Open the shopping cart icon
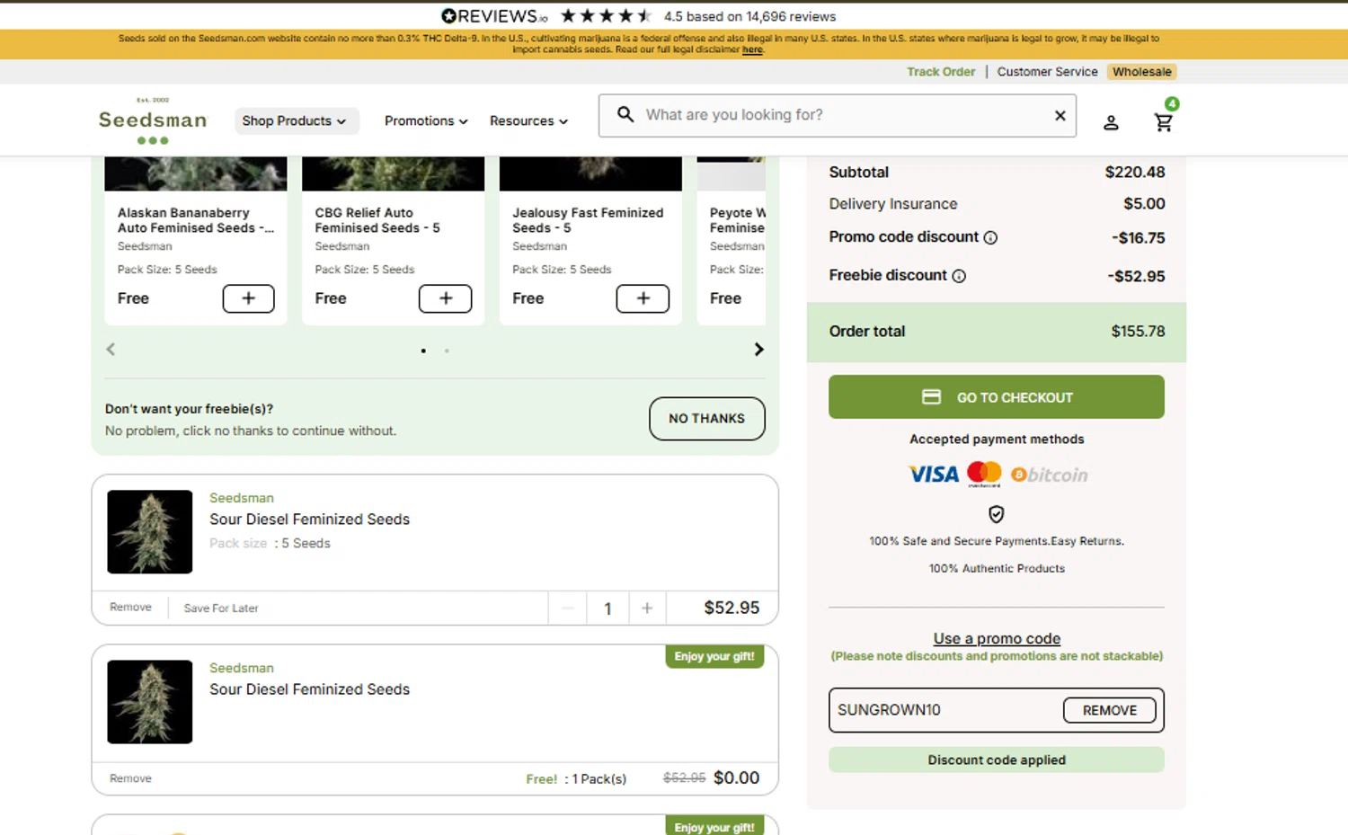The width and height of the screenshot is (1348, 835). click(1163, 122)
